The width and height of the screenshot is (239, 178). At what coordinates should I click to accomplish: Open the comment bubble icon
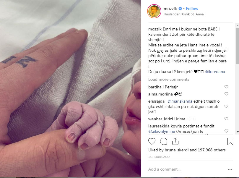click(x=164, y=141)
